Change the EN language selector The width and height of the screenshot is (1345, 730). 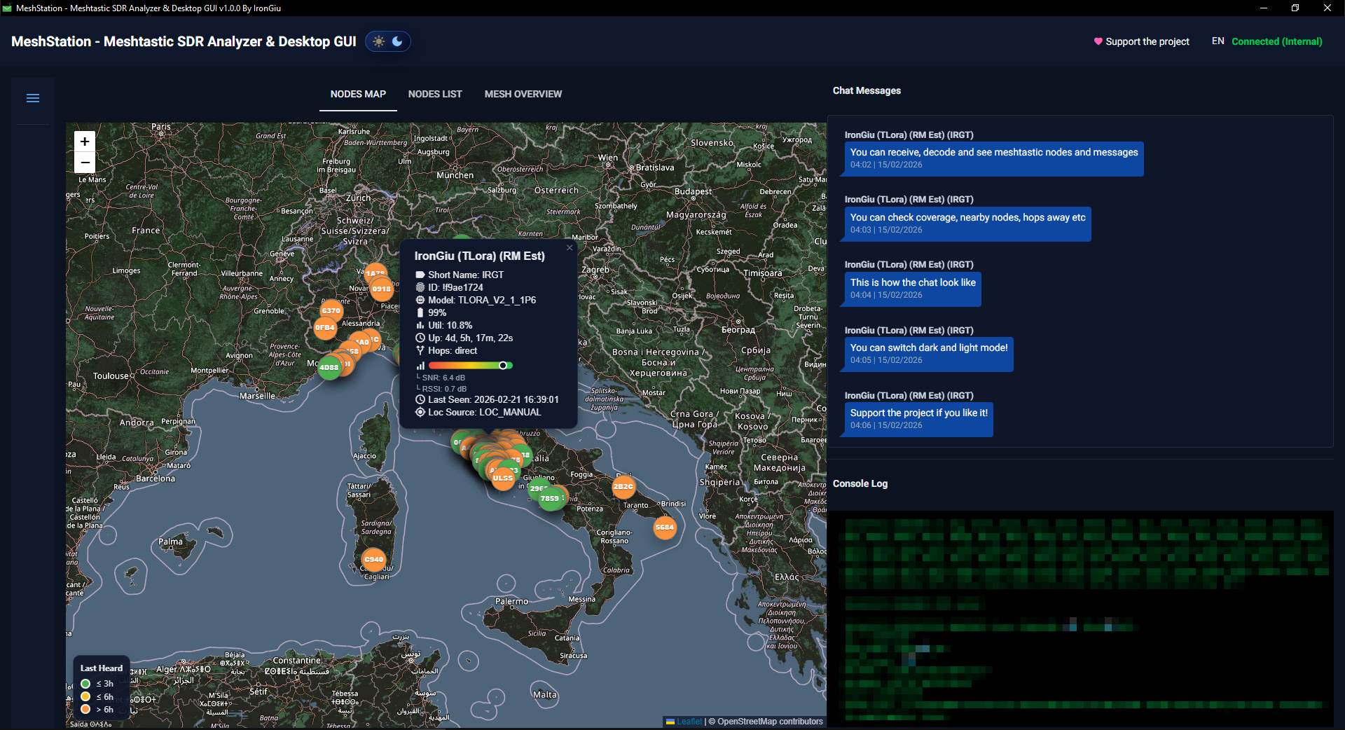tap(1218, 41)
